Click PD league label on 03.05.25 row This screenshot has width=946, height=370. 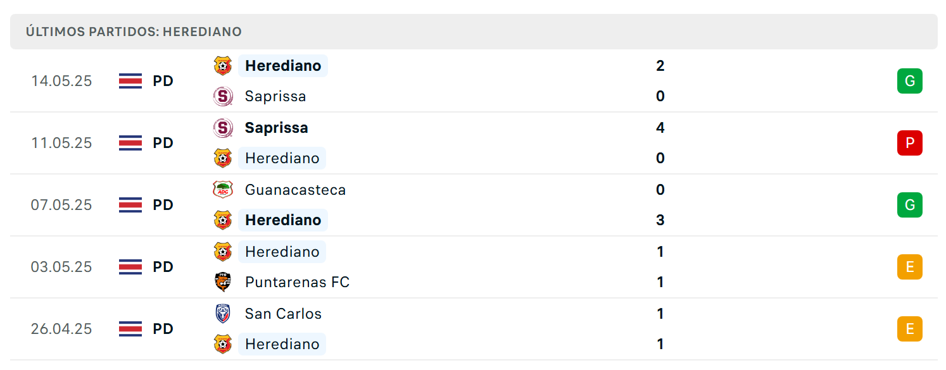click(163, 267)
